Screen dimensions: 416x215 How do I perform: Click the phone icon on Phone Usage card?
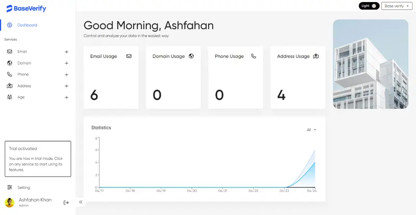pos(254,56)
